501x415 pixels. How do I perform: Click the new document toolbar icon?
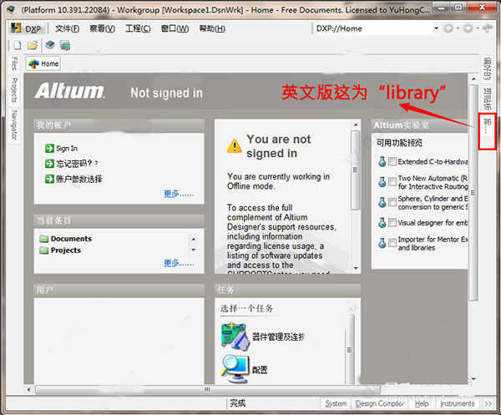pos(17,45)
